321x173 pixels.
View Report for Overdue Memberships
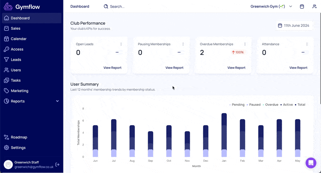point(236,68)
